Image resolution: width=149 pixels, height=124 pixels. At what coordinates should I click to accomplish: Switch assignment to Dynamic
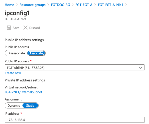tap(14, 105)
